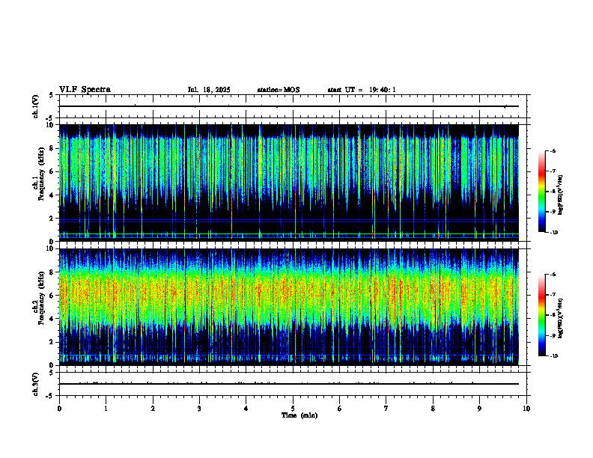Click the "ch.3(V)" axis label
The height and width of the screenshot is (458, 593).
pos(36,385)
